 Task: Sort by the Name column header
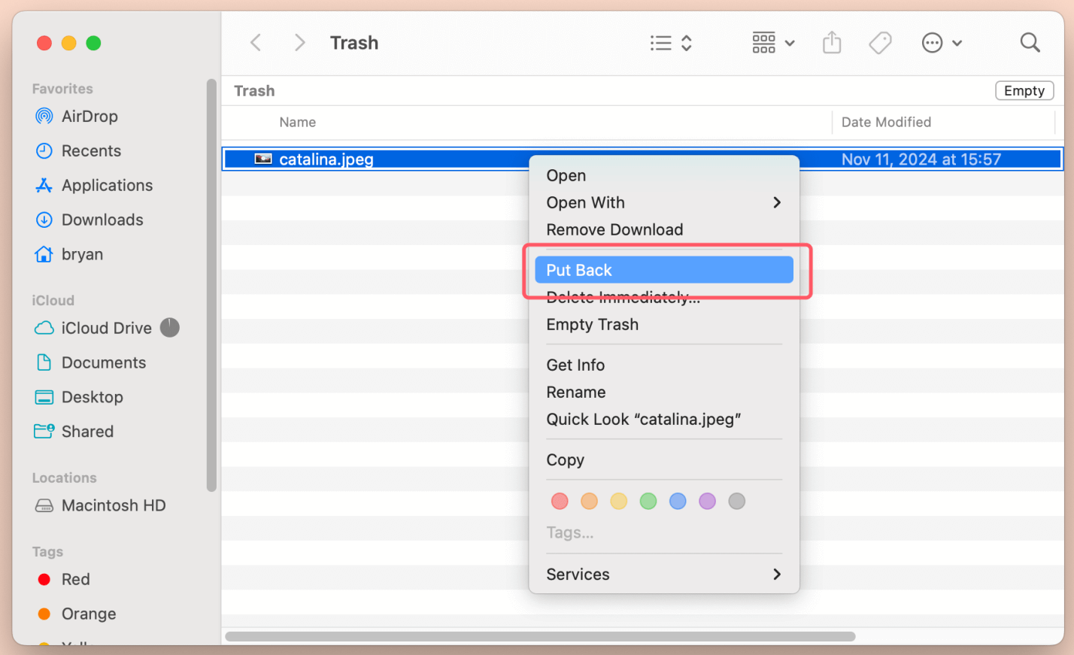tap(297, 123)
